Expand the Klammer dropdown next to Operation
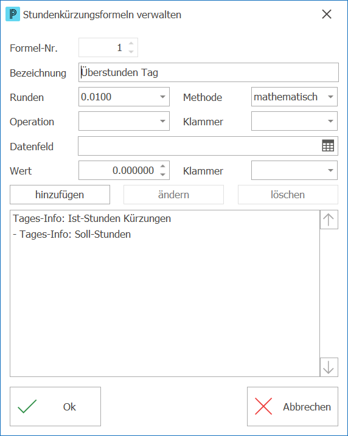The image size is (348, 436). [330, 121]
